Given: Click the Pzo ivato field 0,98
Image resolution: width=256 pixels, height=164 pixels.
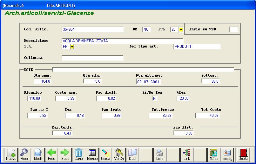Looking at the screenshot, I should point(112,116).
